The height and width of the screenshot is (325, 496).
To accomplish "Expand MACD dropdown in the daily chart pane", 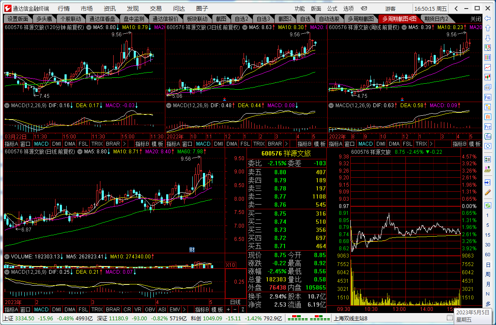I will (7, 272).
